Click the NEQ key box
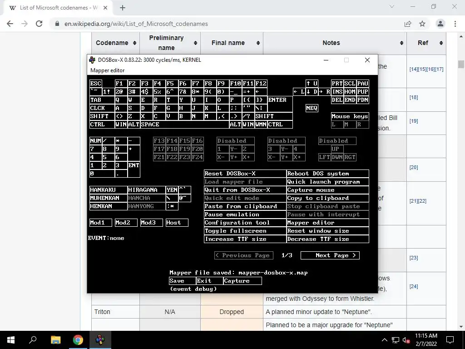 pyautogui.click(x=312, y=108)
